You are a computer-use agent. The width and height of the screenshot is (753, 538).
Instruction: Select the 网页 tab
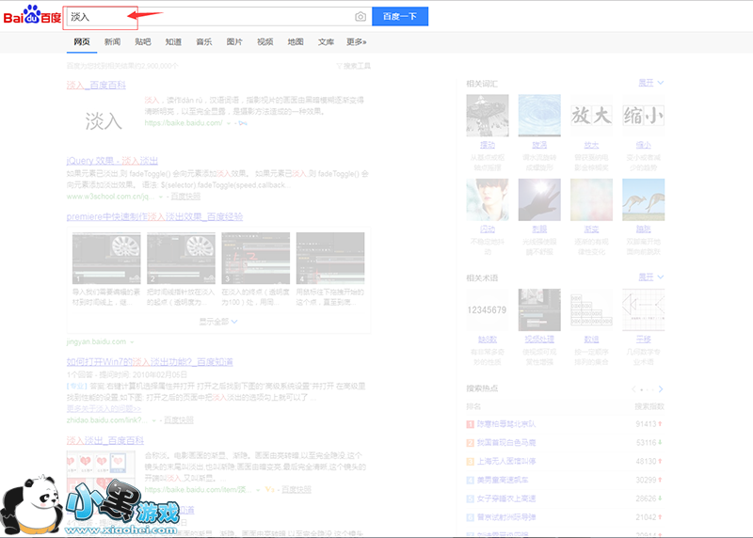click(82, 41)
